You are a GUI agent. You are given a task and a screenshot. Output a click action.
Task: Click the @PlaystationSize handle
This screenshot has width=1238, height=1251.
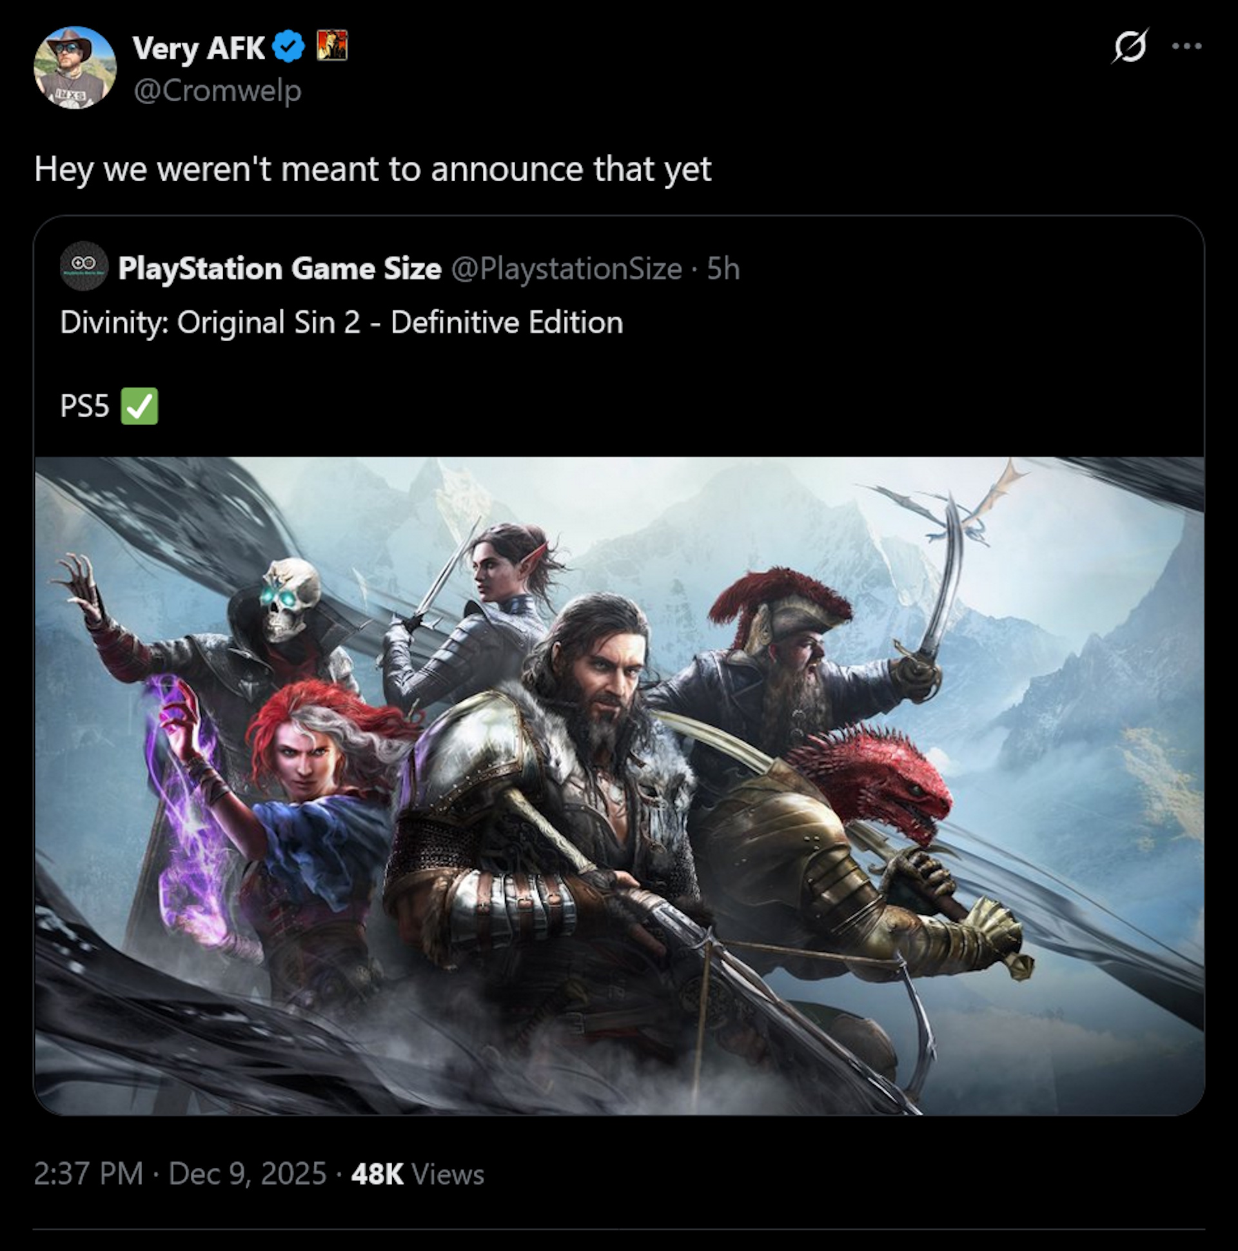point(567,269)
